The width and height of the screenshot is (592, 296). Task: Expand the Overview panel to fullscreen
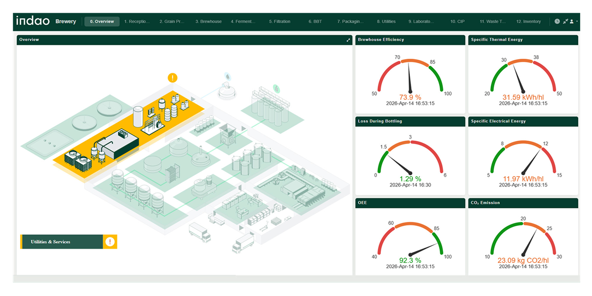click(348, 40)
